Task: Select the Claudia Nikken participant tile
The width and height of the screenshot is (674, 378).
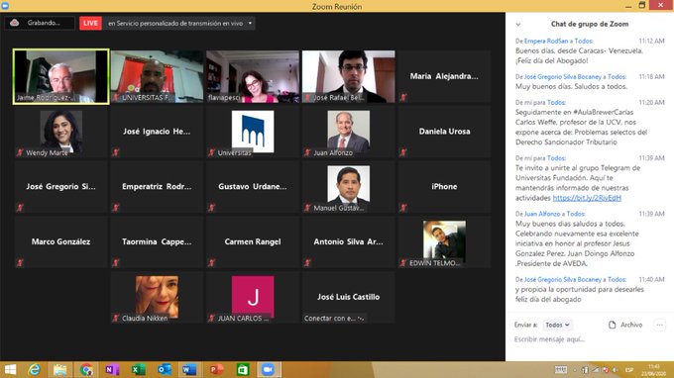Action: click(x=157, y=297)
